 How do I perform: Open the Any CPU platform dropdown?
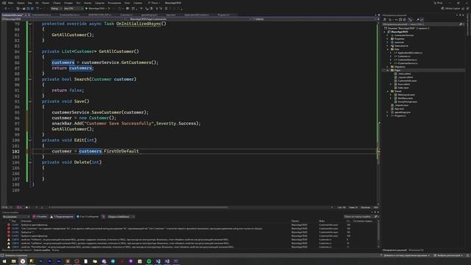pos(74,8)
